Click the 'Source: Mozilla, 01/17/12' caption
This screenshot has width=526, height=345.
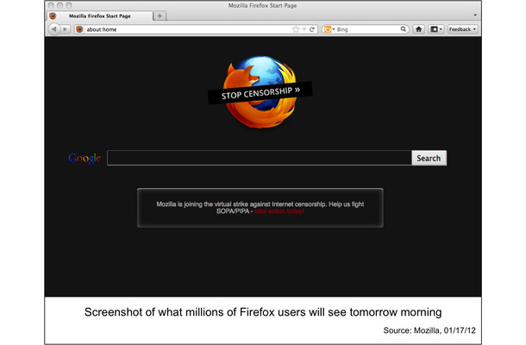(429, 330)
